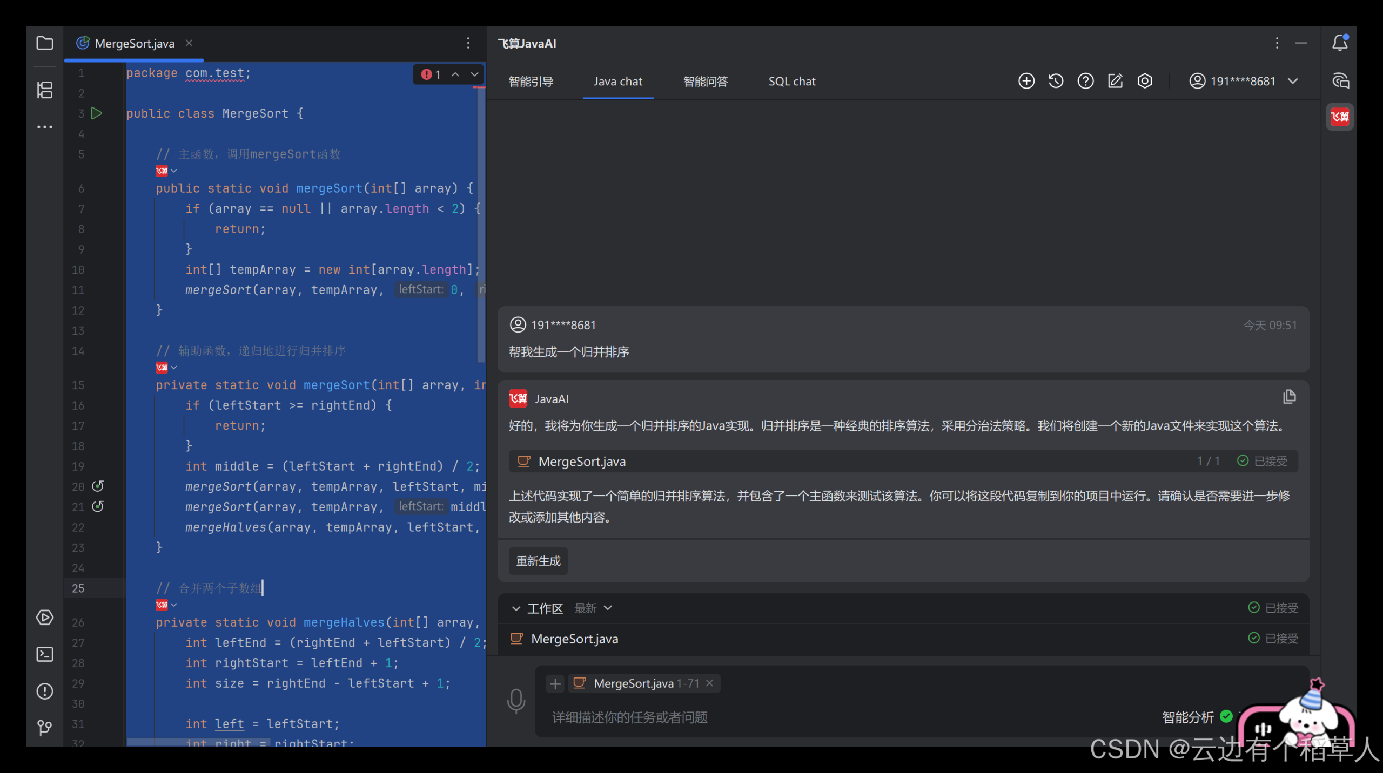1383x773 pixels.
Task: Click the 帮我生成一个归并排序 user message
Action: pos(569,352)
